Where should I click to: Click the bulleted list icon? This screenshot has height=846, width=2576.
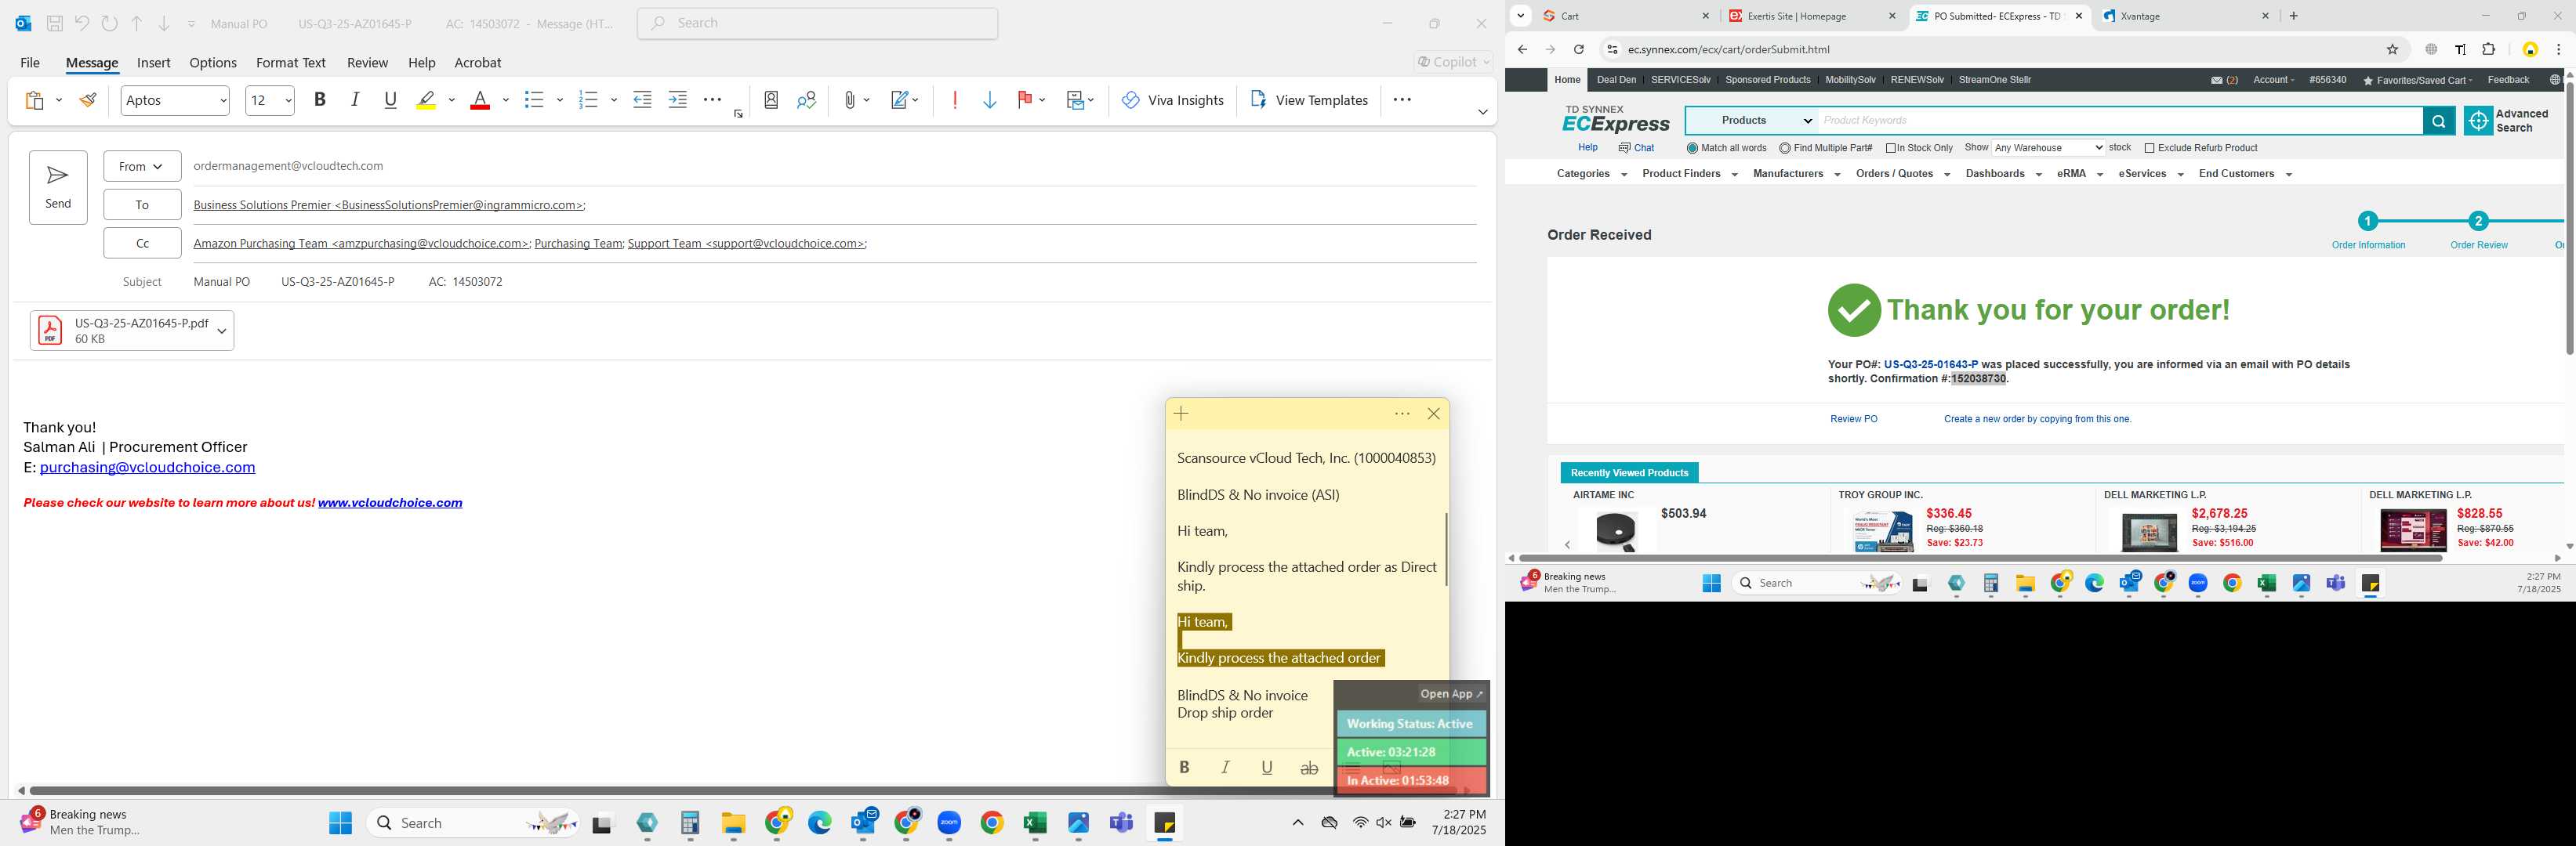(x=534, y=100)
